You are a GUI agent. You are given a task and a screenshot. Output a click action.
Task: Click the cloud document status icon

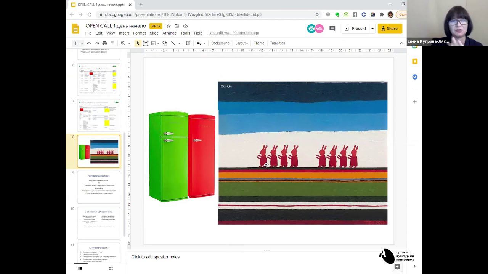pos(185,26)
